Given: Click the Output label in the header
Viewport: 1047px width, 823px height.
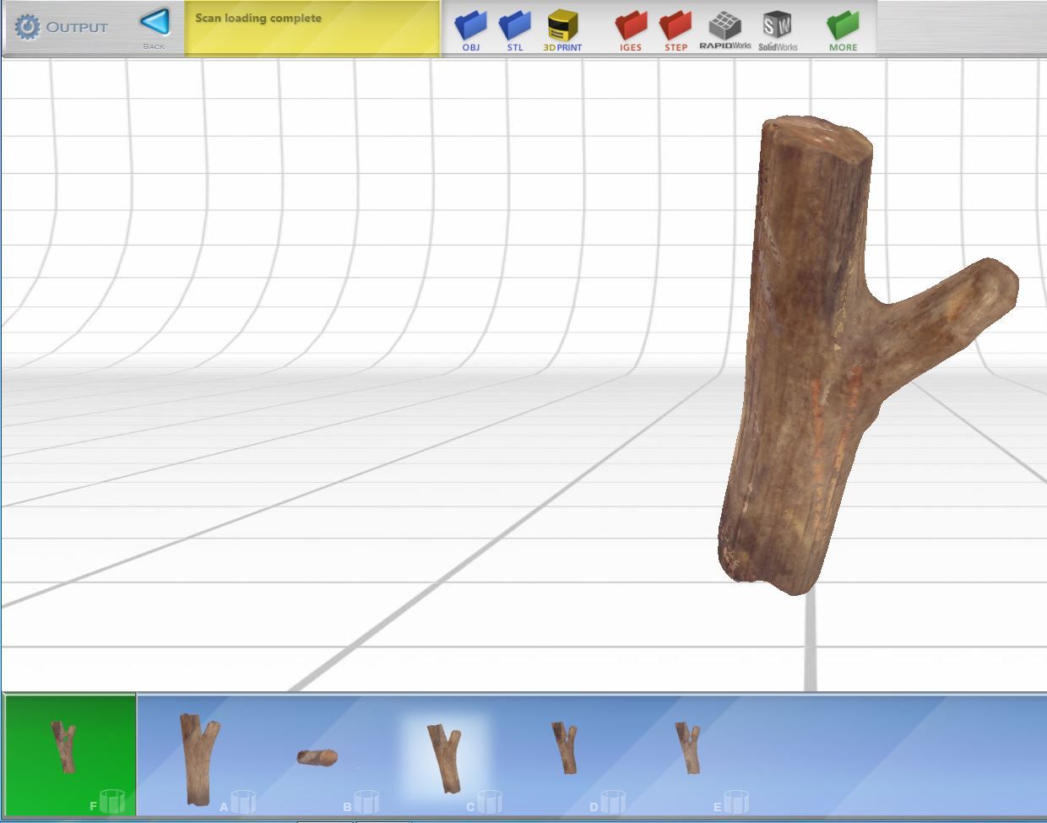Looking at the screenshot, I should coord(79,26).
